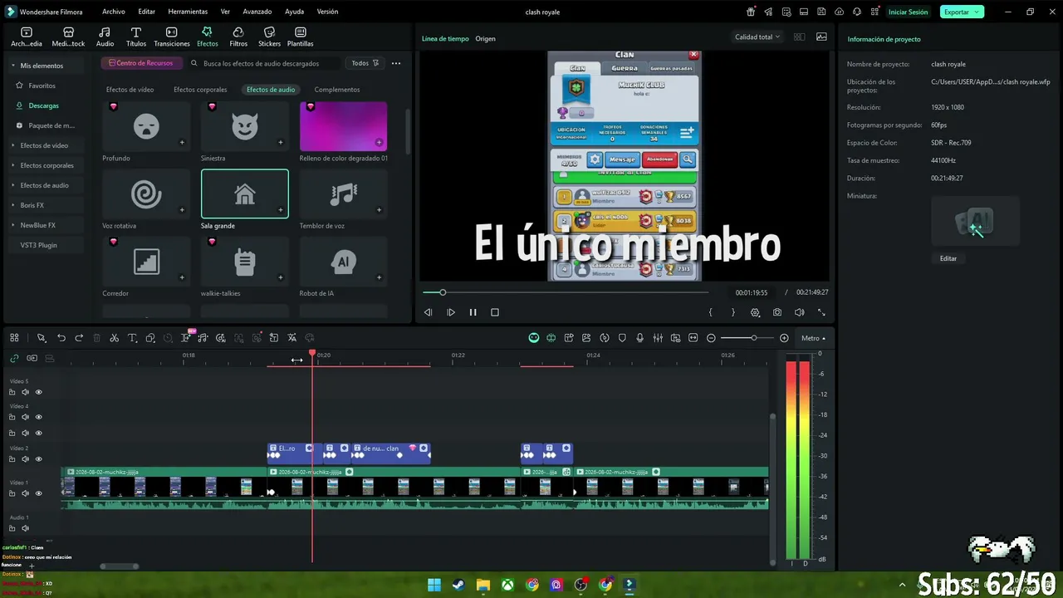Lock the Video 2 track

(12, 459)
